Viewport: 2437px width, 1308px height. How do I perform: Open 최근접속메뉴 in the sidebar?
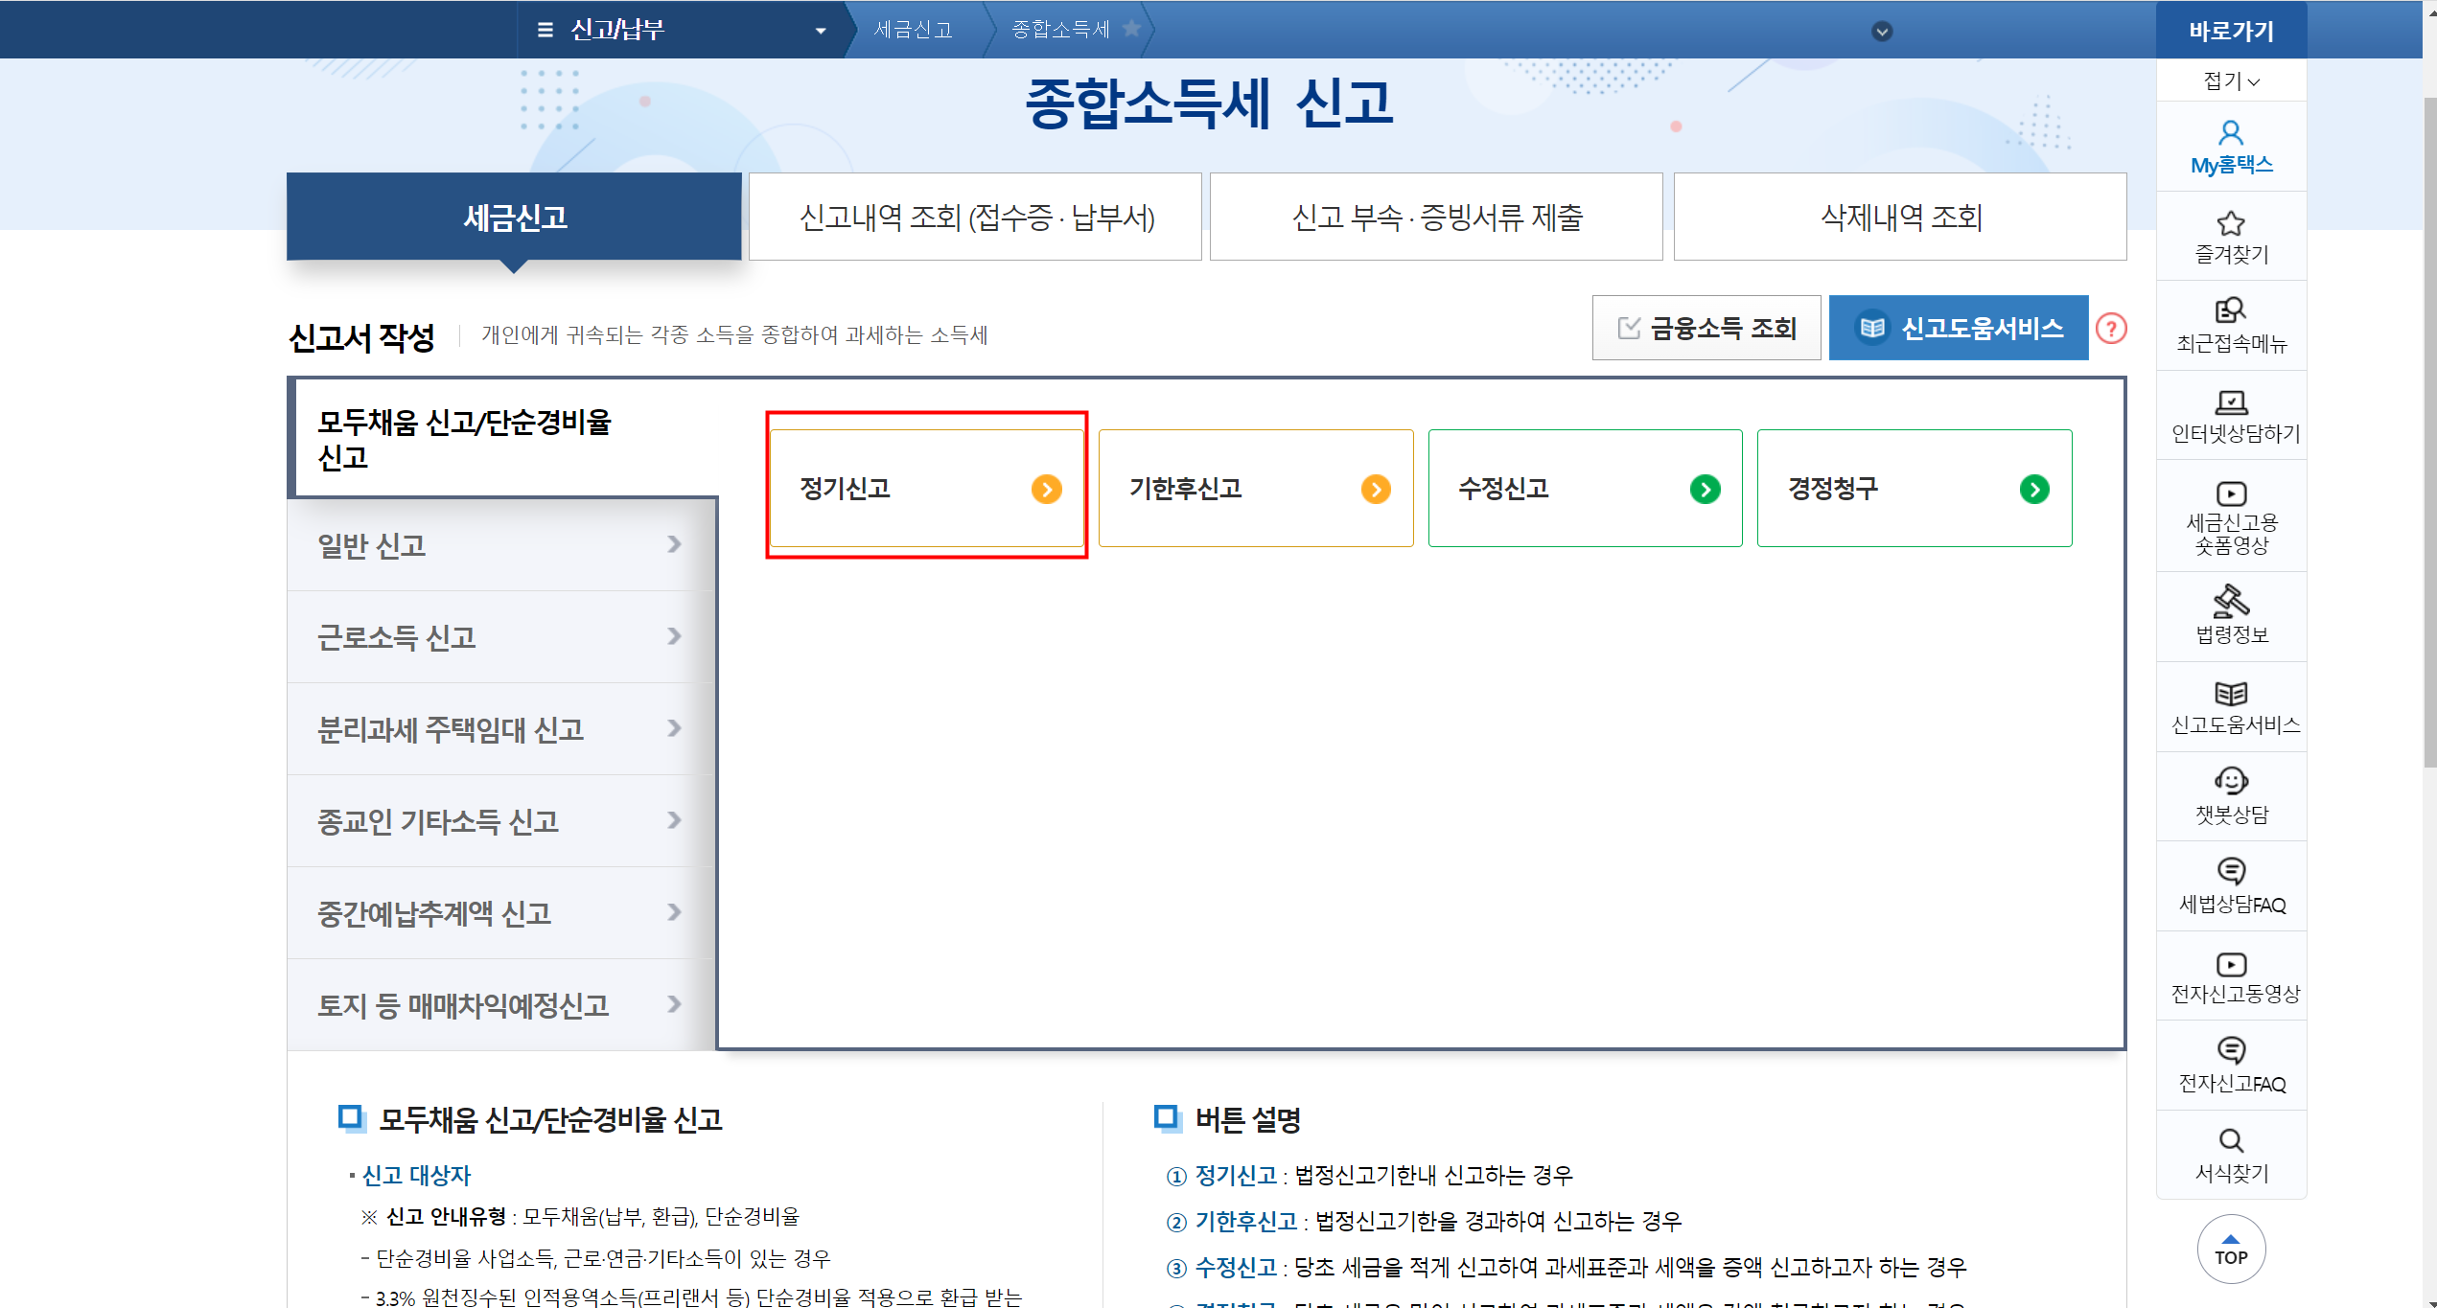pos(2231,326)
